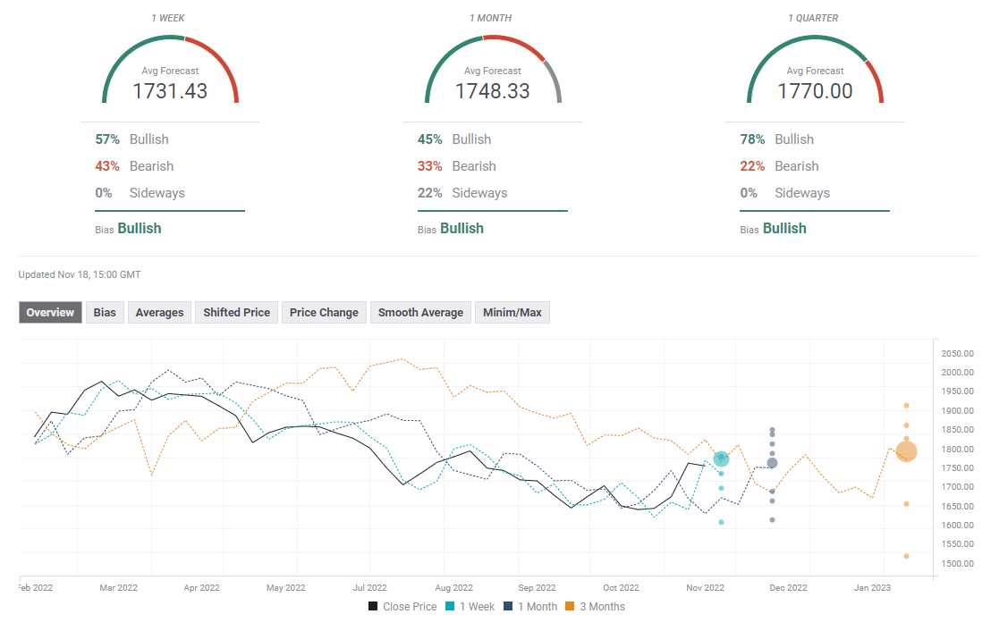Click the large dark gray 1 Month bubble
Screen dimensions: 991x631
pos(772,462)
